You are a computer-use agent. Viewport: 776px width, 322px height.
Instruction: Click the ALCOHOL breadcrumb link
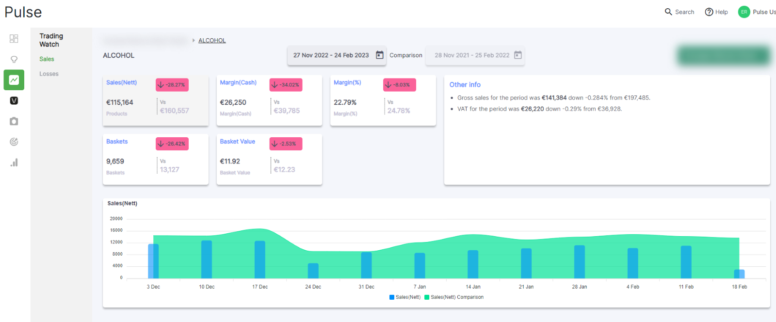212,40
